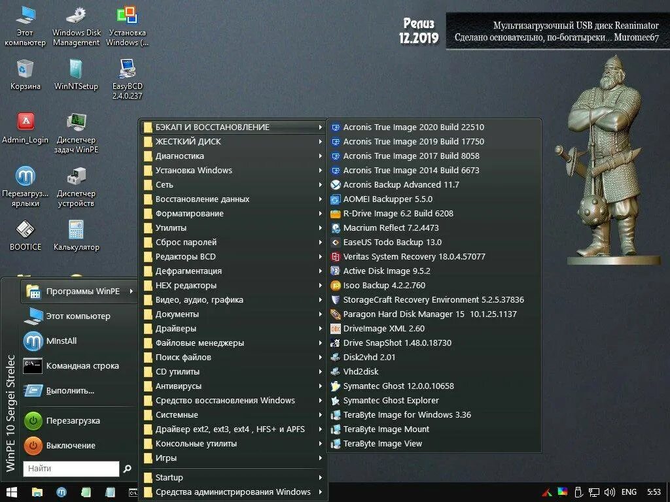Expand the Антивирусы submenu
Viewport: 670px width, 502px height.
pos(233,386)
